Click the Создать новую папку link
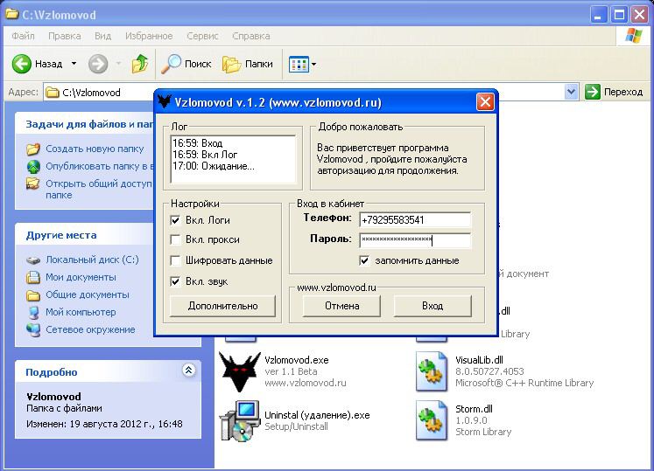The image size is (654, 471). 95,149
